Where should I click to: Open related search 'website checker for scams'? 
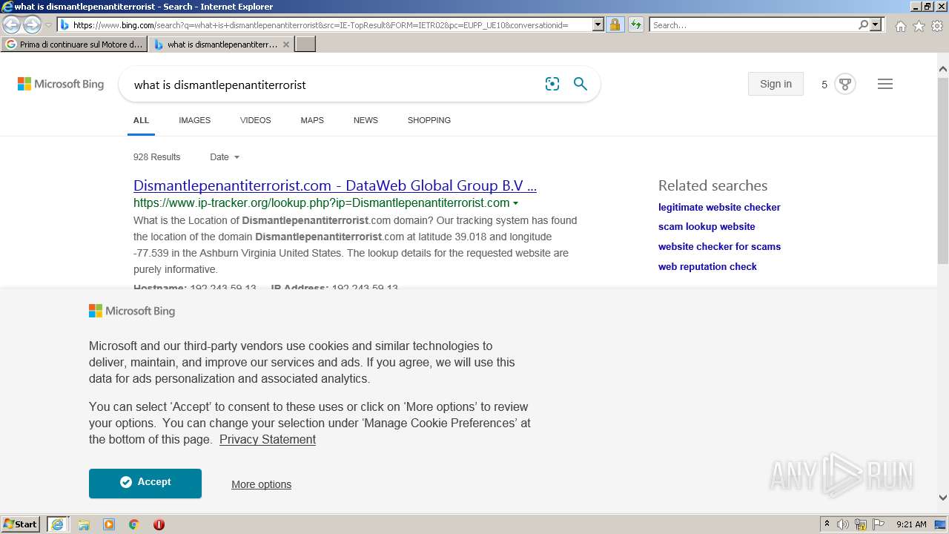[719, 246]
